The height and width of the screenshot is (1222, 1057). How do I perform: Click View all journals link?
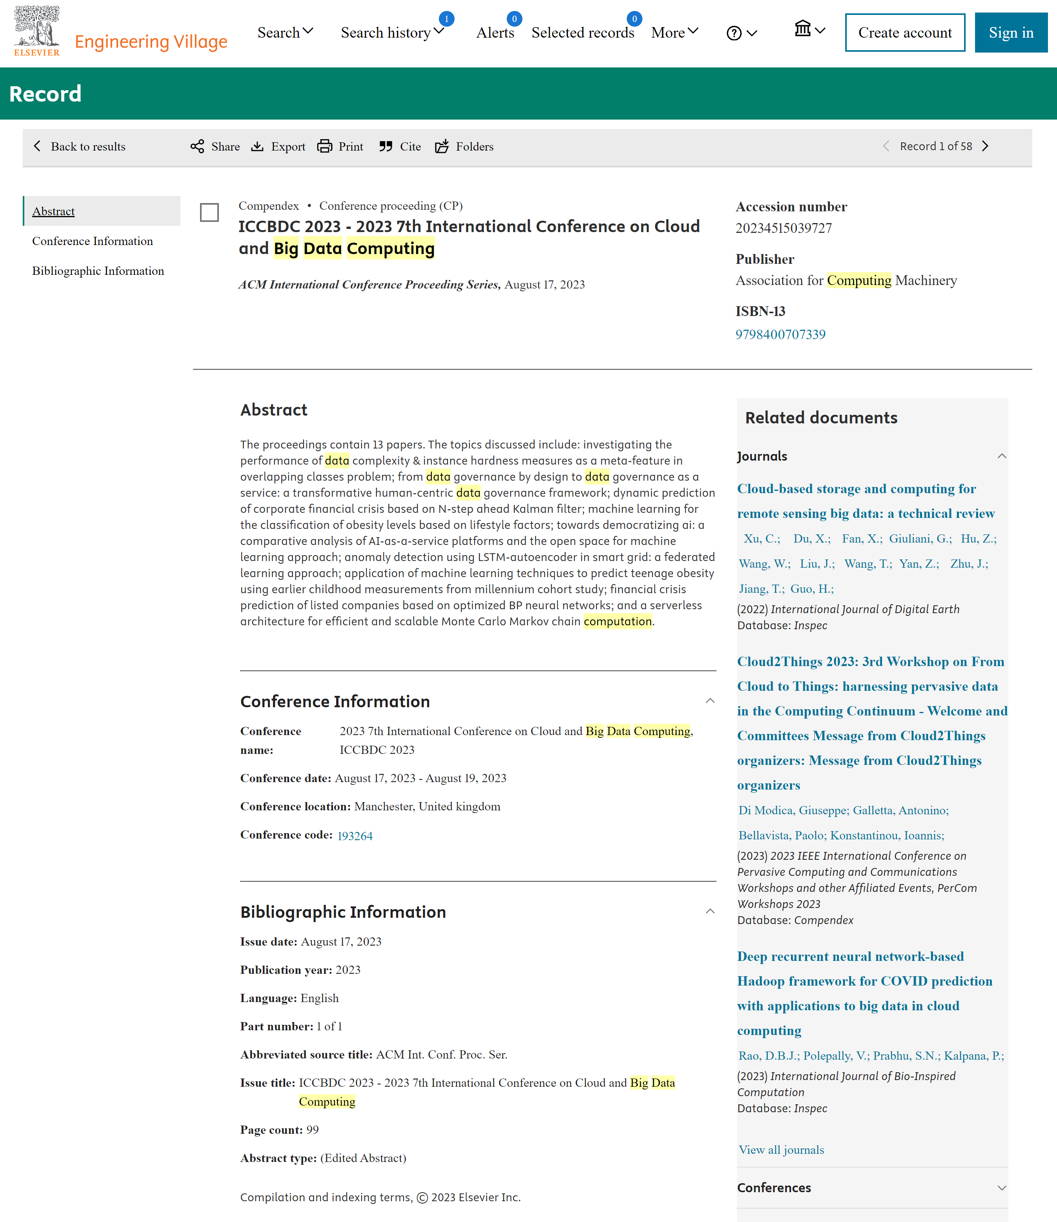click(x=781, y=1149)
